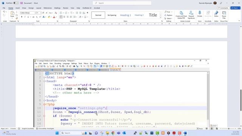Open the Font name dropdown
Viewport: 242px width, 136px height.
point(35,13)
